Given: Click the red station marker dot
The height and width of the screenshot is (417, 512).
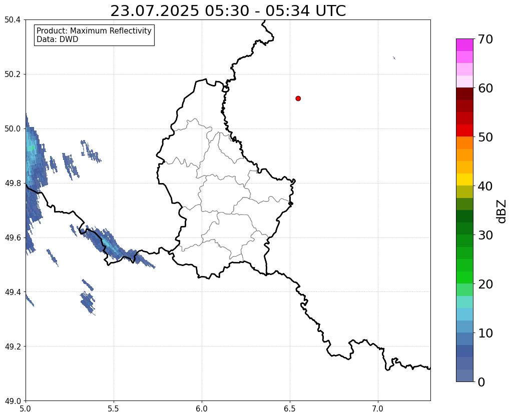Looking at the screenshot, I should [x=298, y=98].
